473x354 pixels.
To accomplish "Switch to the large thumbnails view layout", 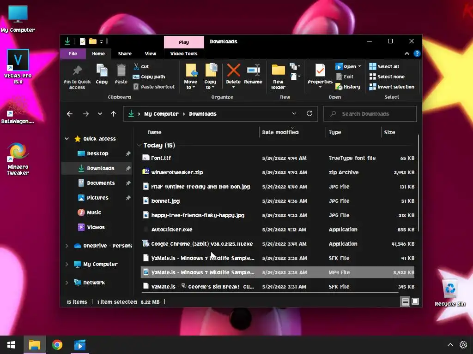I will coord(415,301).
